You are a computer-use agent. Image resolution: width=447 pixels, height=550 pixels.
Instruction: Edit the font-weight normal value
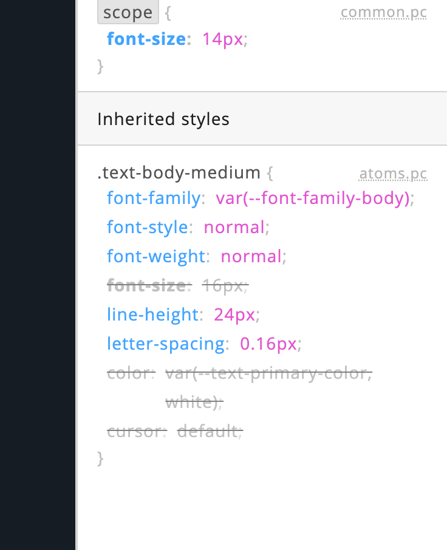[x=251, y=256]
